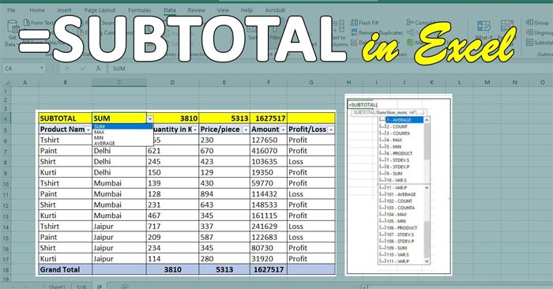Click scroll-up arrow of upper function list

tap(427, 120)
